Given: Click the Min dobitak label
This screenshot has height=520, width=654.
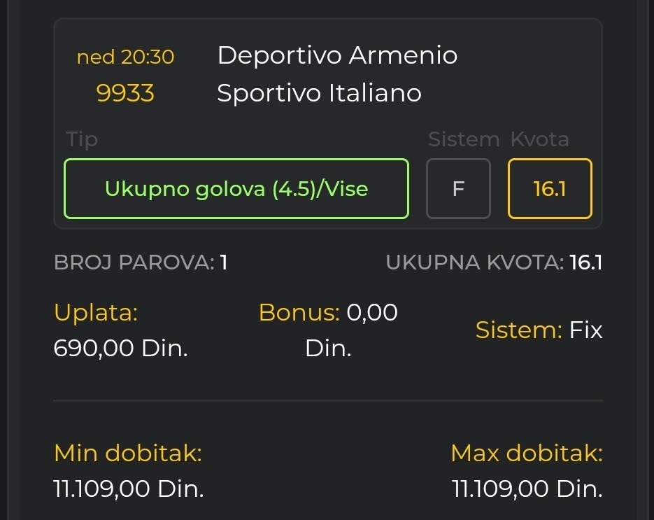Looking at the screenshot, I should (127, 454).
